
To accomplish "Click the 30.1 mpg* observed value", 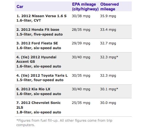I will click(x=109, y=89).
